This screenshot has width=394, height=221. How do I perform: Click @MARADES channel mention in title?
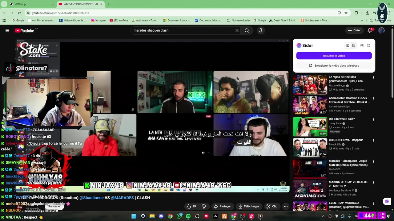pyautogui.click(x=122, y=198)
